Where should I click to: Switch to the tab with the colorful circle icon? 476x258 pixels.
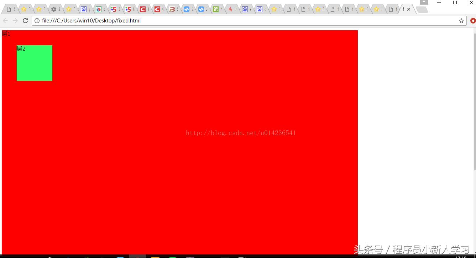101,9
